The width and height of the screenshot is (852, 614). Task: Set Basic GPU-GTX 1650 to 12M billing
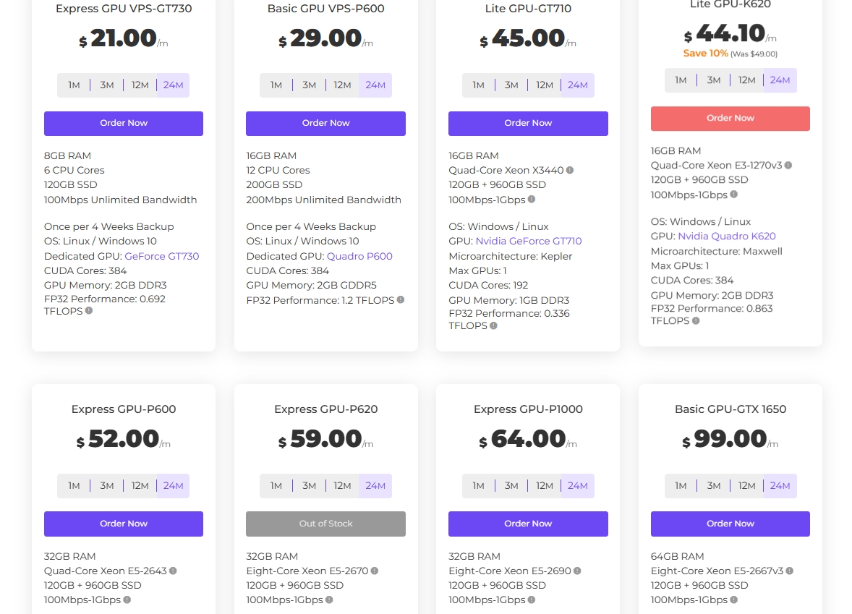[747, 486]
